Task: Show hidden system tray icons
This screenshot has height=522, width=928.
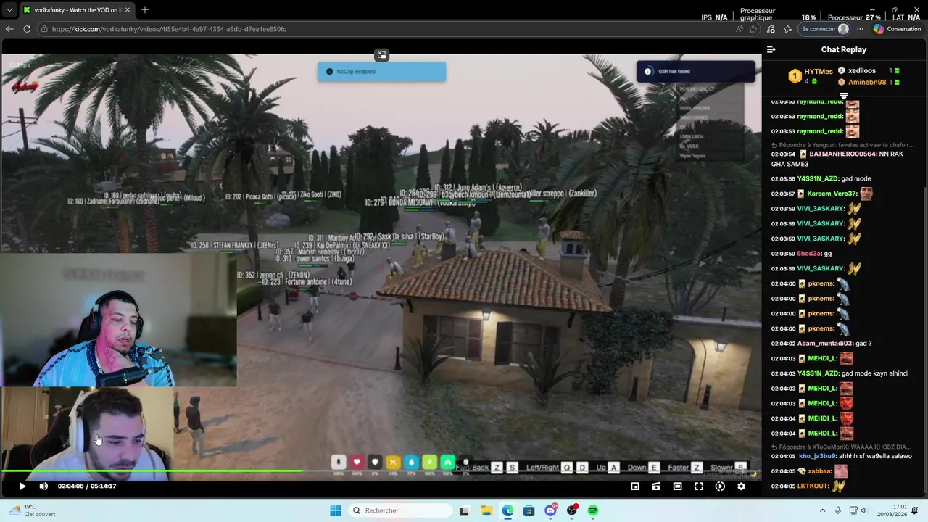Action: (x=822, y=510)
